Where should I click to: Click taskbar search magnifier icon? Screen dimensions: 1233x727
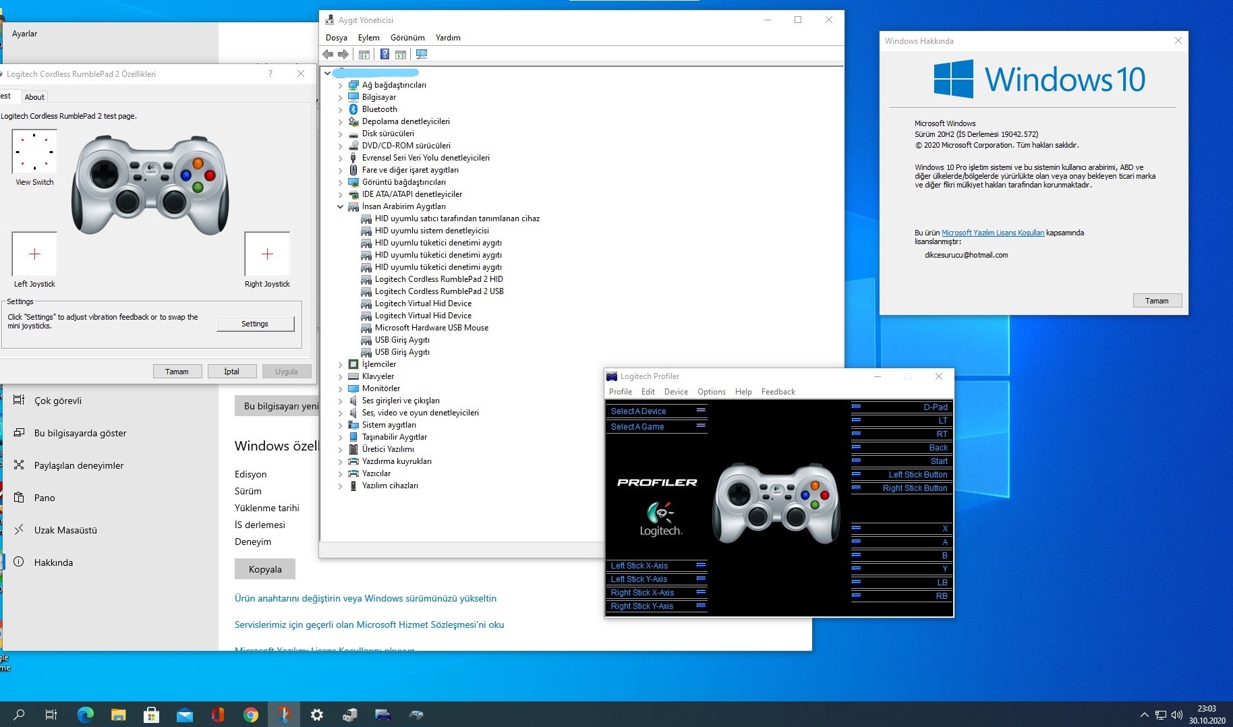(x=19, y=715)
